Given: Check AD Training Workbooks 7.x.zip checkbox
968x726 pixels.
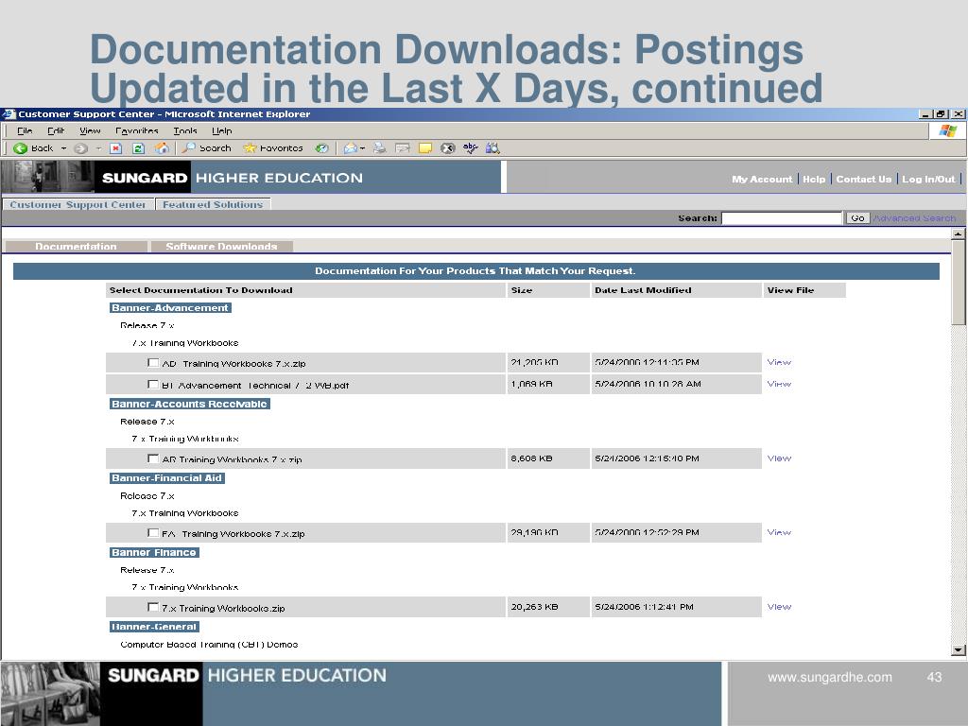Looking at the screenshot, I should tap(153, 362).
